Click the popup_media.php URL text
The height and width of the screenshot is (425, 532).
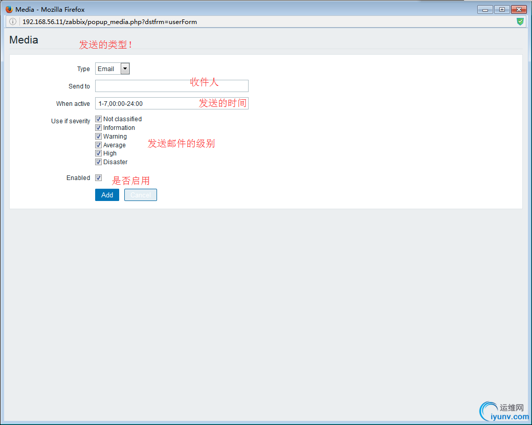(x=109, y=21)
